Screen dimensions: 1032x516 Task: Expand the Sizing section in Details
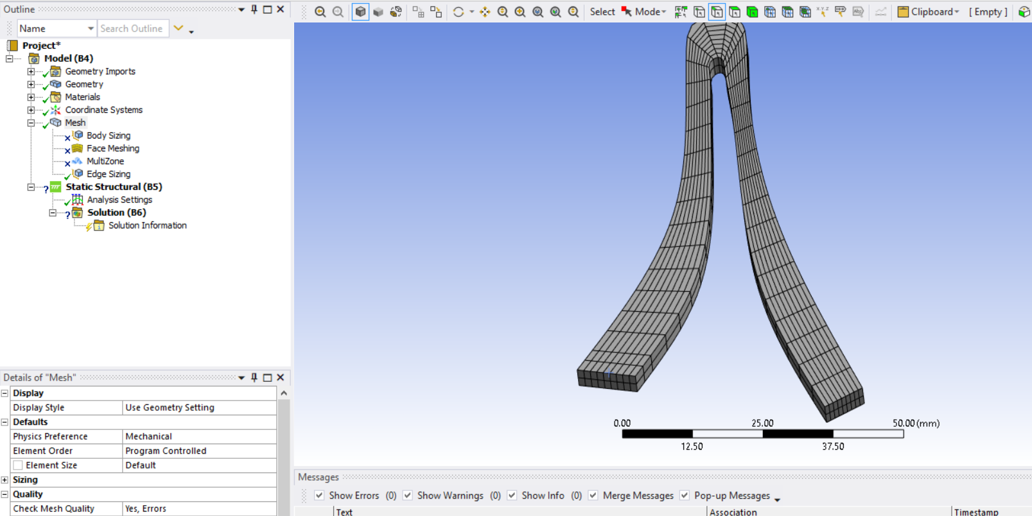pos(5,480)
